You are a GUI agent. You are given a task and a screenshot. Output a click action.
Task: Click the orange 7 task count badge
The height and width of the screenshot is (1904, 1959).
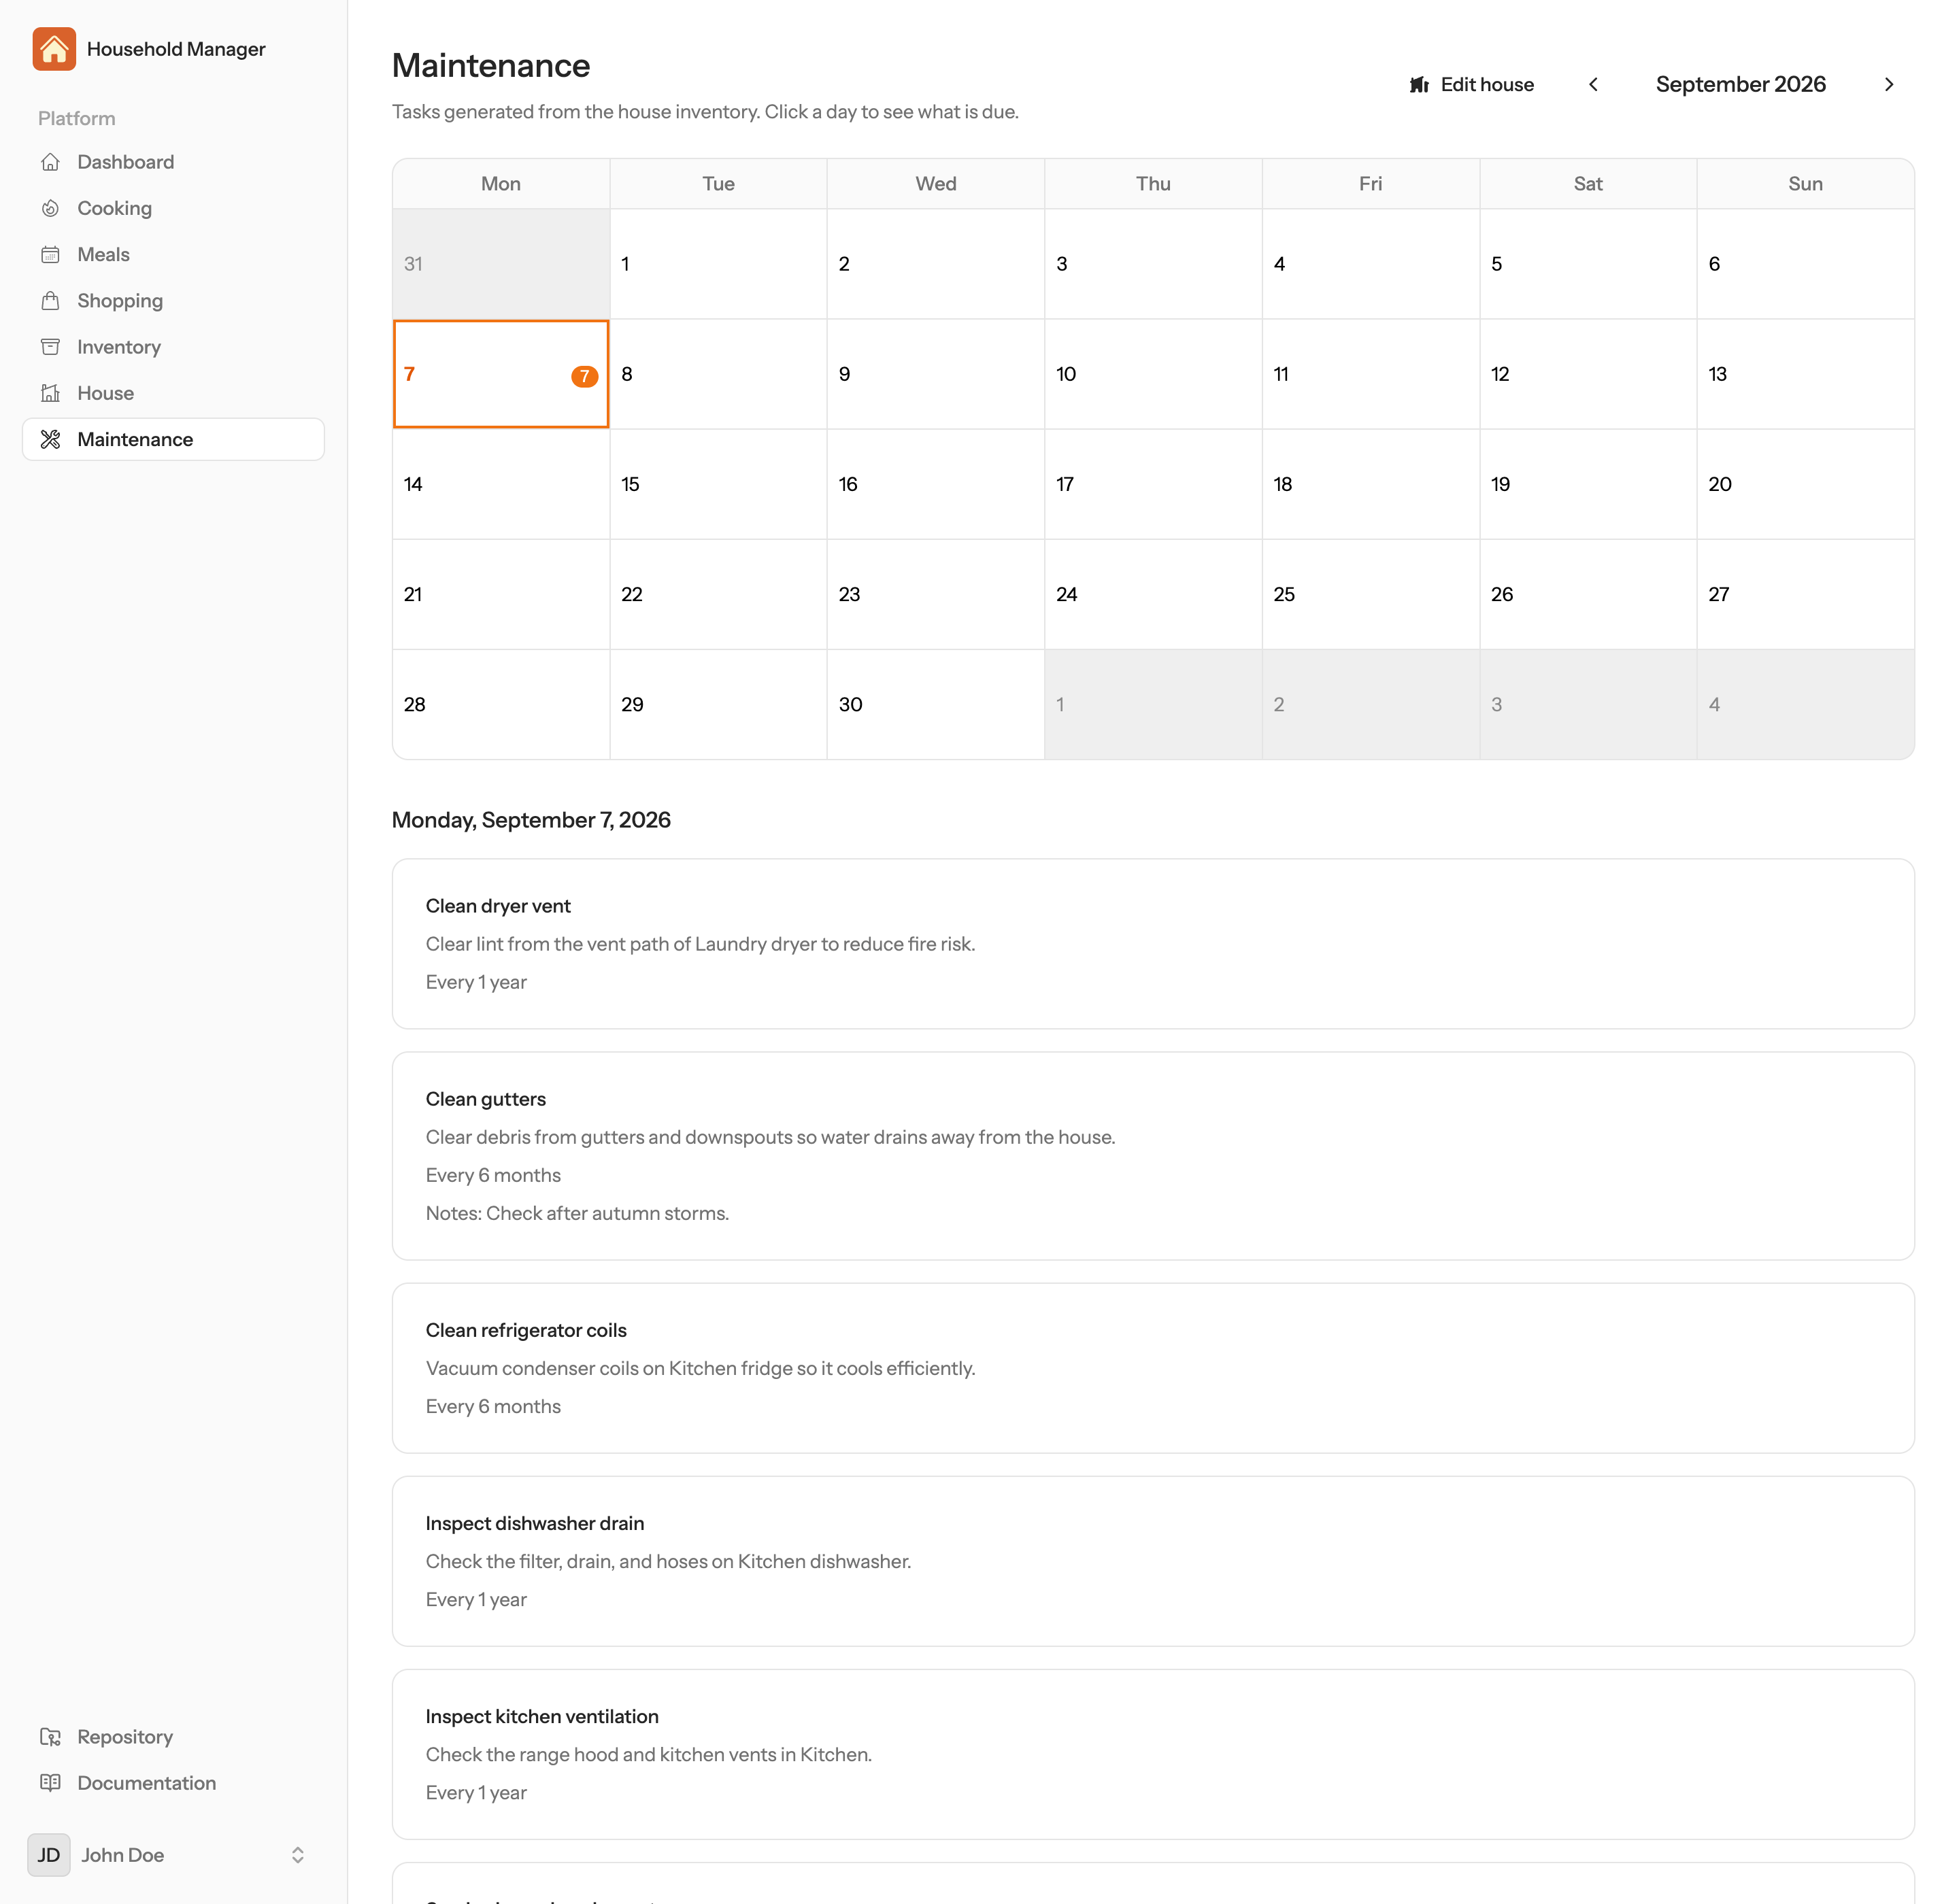tap(584, 376)
